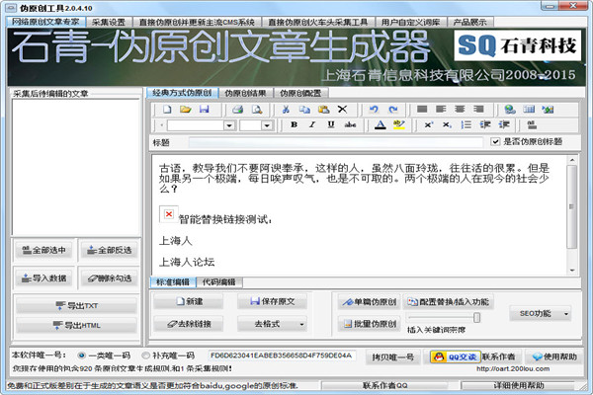
Task: Select the 一类唯一码 radio button
Action: pyautogui.click(x=82, y=355)
